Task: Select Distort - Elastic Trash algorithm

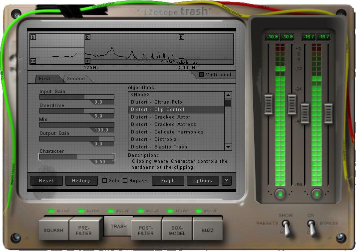Action: pos(177,147)
